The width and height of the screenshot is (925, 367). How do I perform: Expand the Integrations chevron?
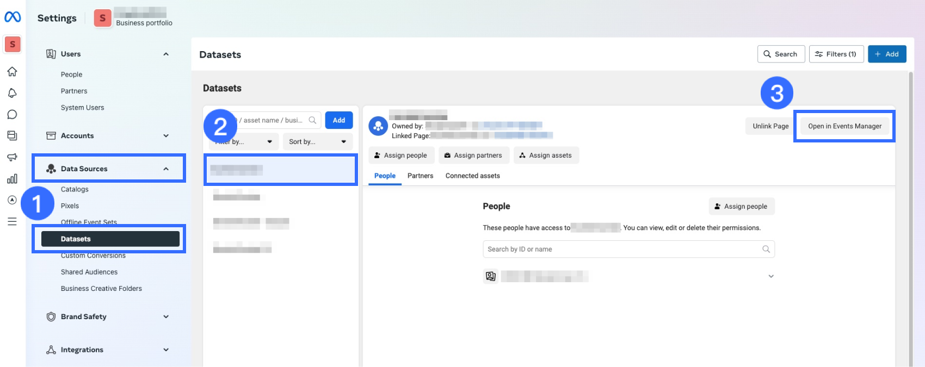(166, 350)
